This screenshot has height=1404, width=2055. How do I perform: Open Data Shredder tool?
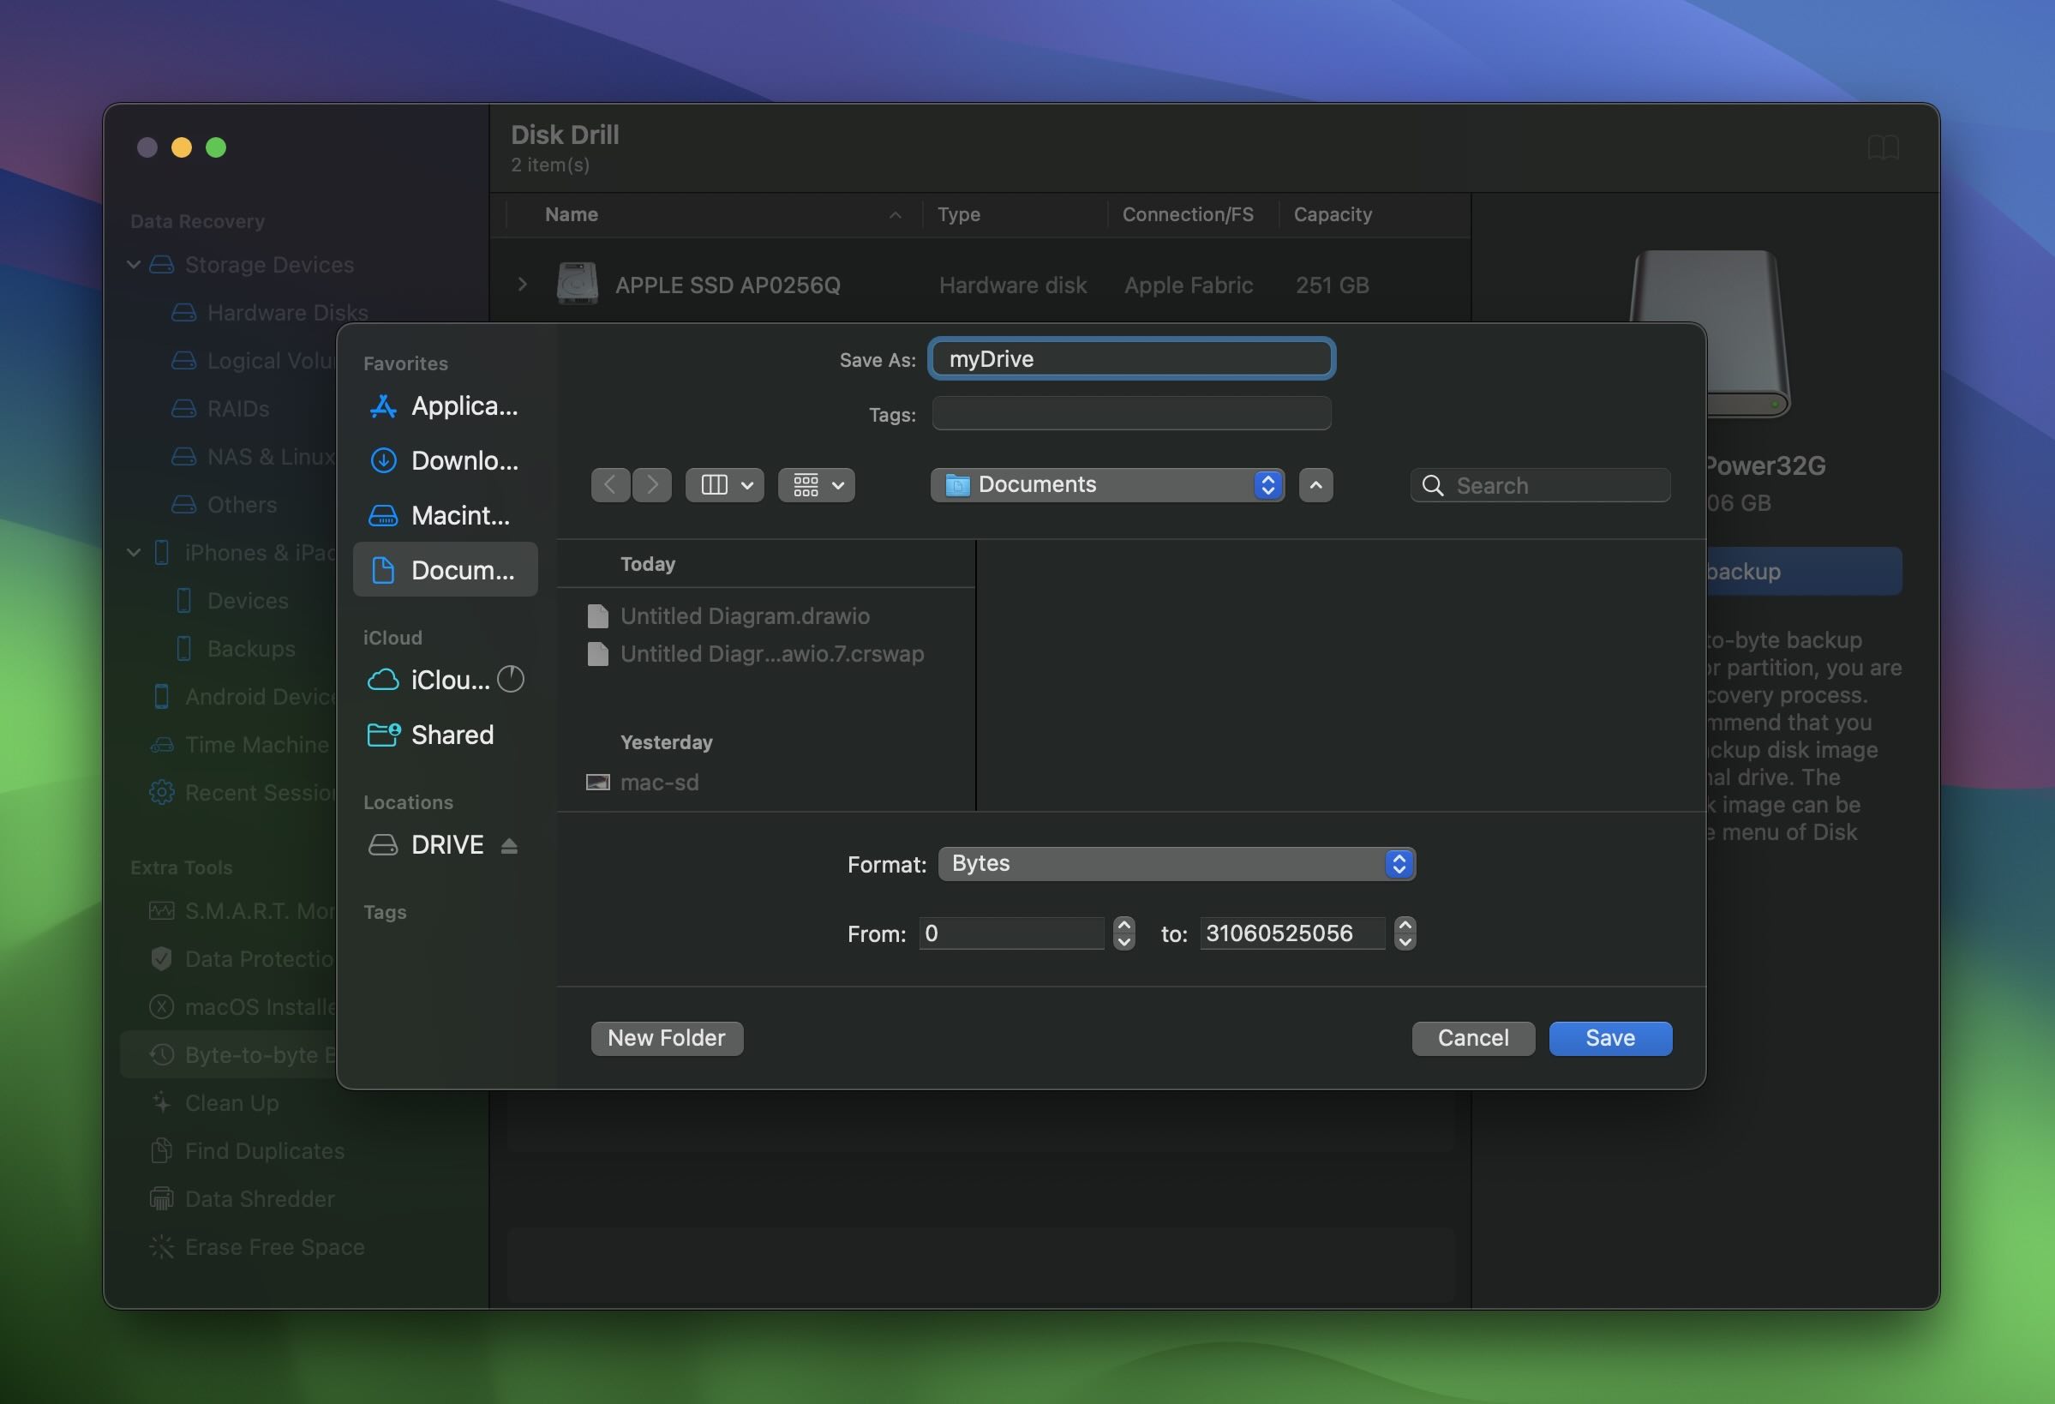(x=243, y=1199)
